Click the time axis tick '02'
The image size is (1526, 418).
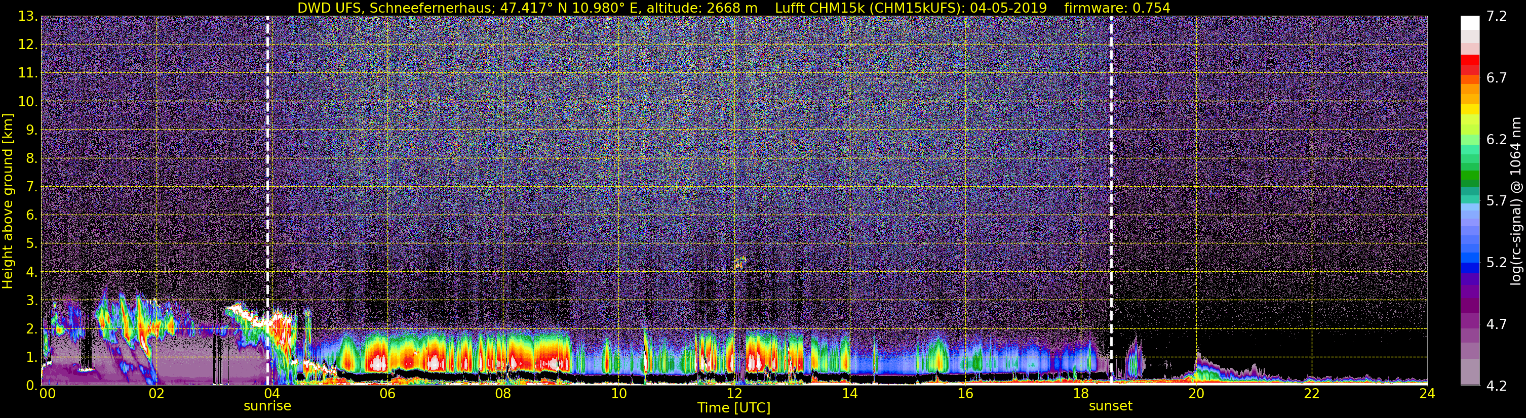tap(156, 394)
